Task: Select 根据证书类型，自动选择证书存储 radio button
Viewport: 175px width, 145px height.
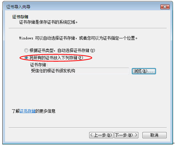Action: coord(26,50)
